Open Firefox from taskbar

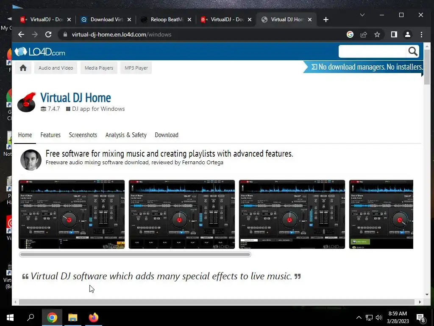(94, 318)
